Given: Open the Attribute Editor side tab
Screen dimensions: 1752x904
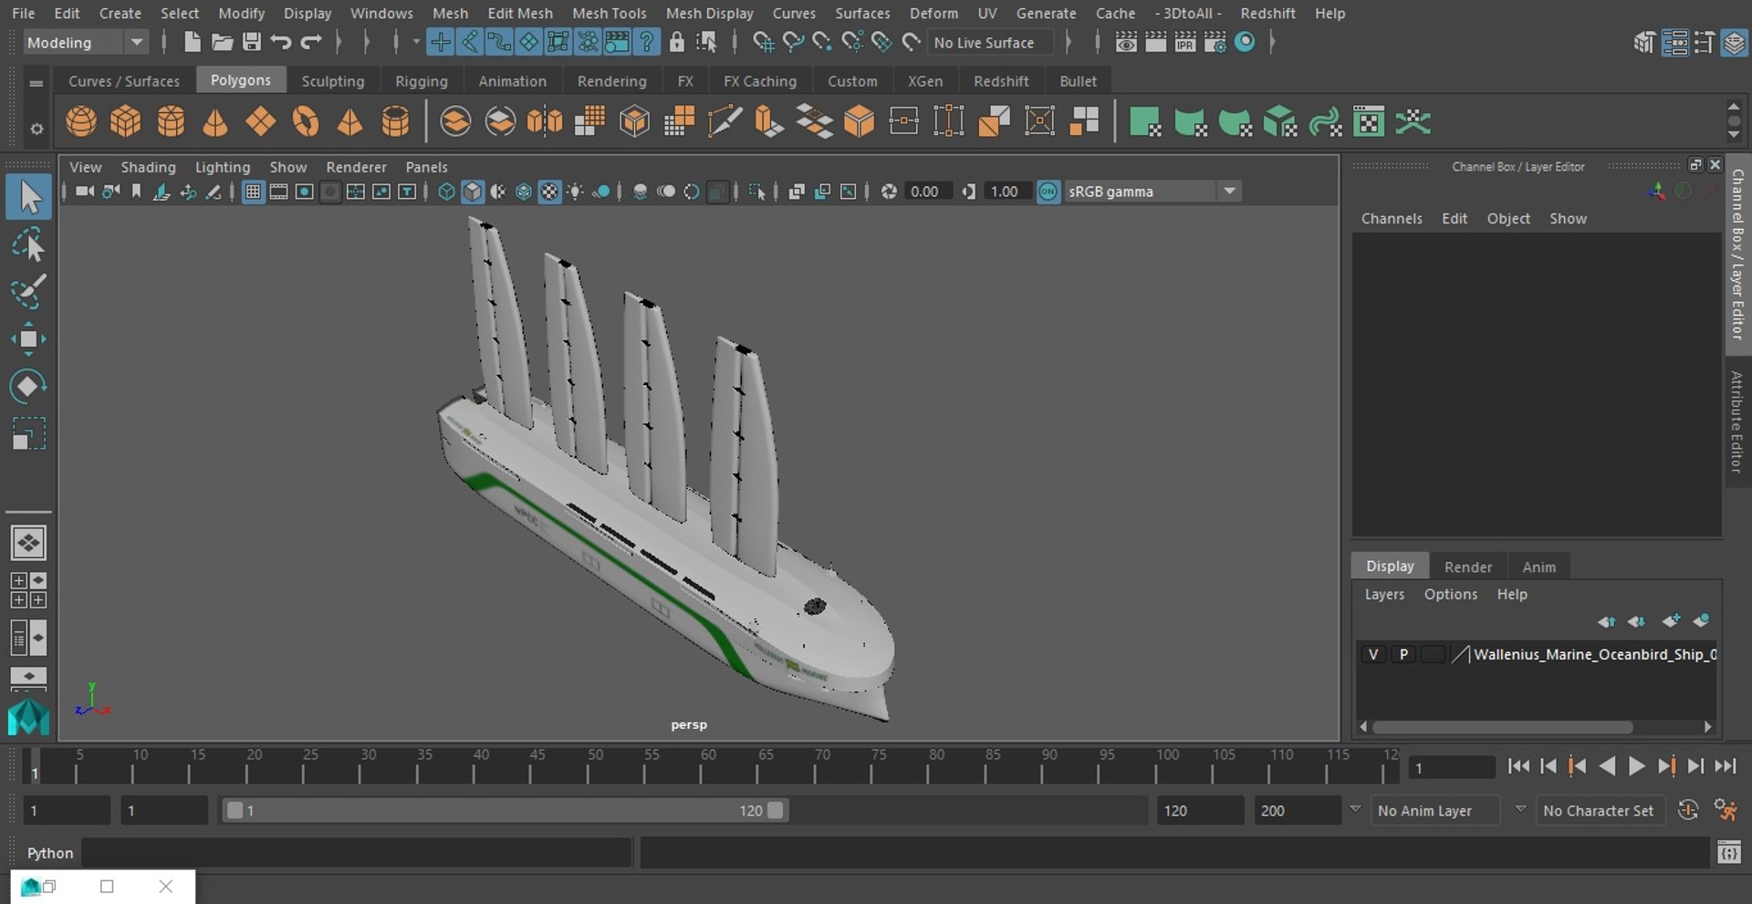Looking at the screenshot, I should 1736,421.
